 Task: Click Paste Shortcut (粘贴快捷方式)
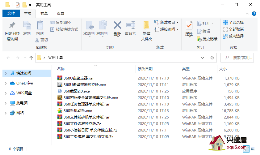(64, 29)
